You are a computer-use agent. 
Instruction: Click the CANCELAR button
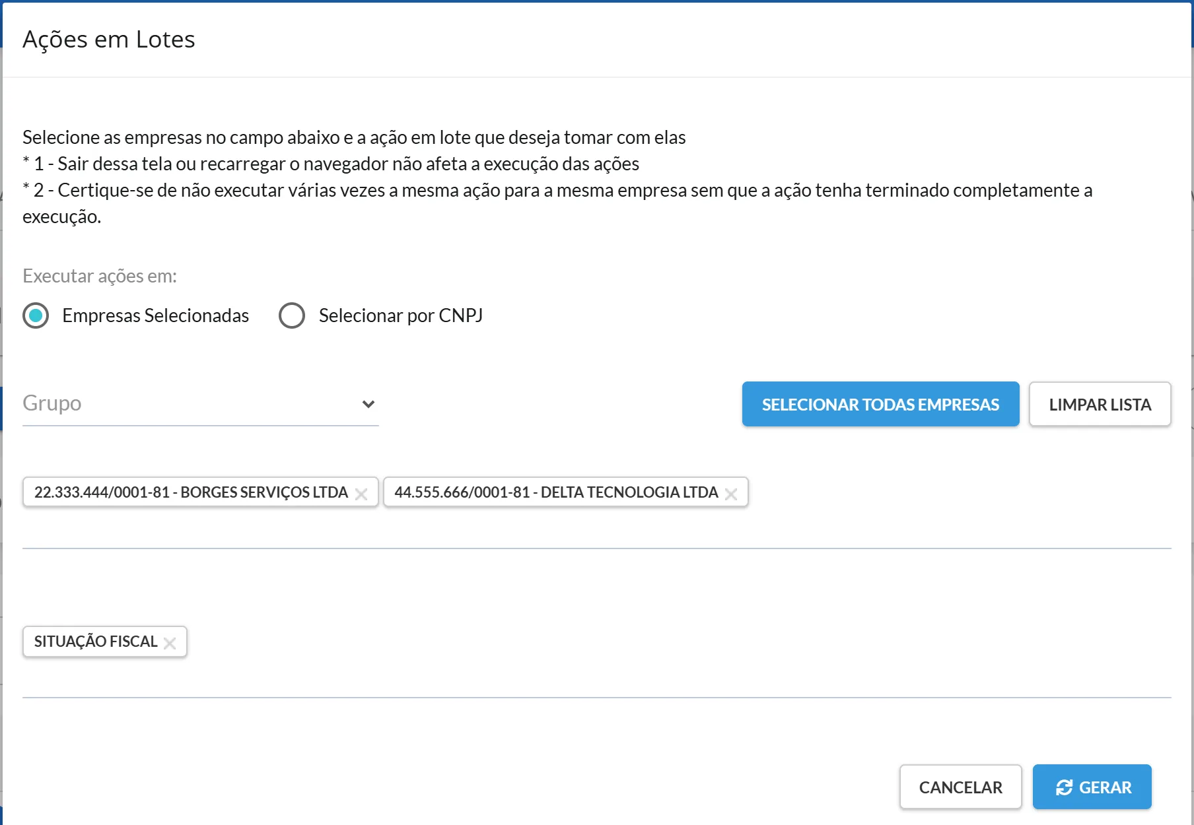(961, 787)
